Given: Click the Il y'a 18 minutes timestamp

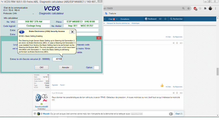Looking at the screenshot, I should 57,93.
